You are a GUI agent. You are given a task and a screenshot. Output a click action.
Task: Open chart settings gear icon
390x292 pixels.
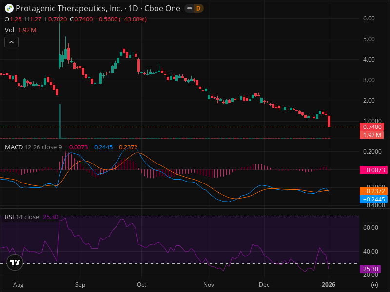[374, 285]
